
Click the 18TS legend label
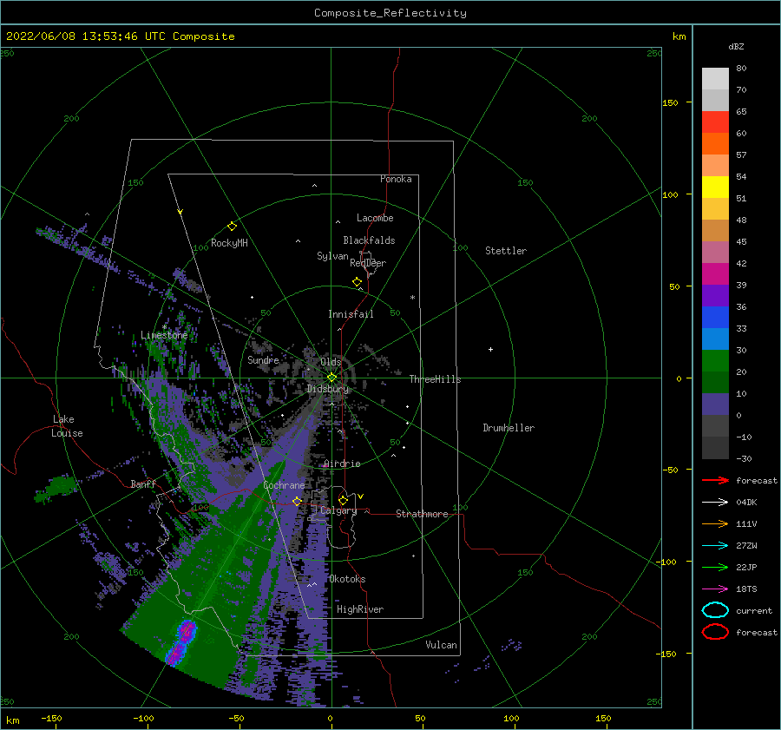pos(746,589)
